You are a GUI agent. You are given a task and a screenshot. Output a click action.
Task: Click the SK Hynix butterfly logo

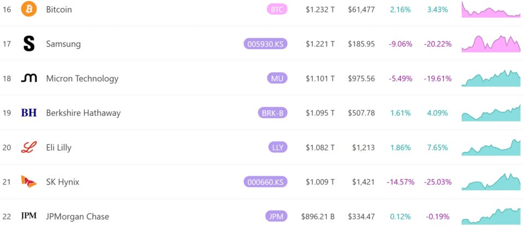coord(29,182)
